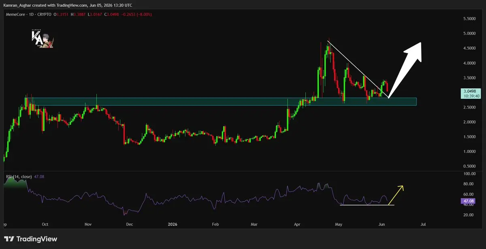The height and width of the screenshot is (249, 486).
Task: Click the 5.5000 price axis label
Action: point(469,19)
